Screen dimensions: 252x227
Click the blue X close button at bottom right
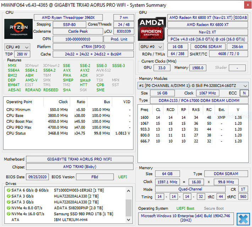pos(243,219)
